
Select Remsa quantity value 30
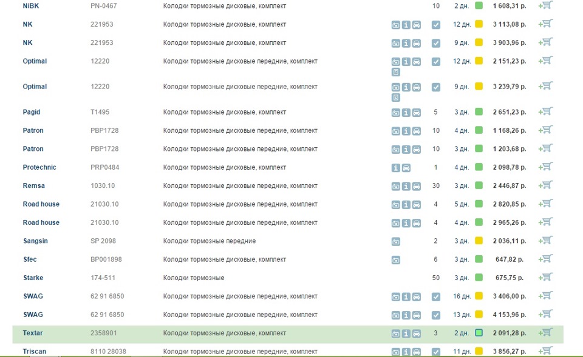point(436,185)
